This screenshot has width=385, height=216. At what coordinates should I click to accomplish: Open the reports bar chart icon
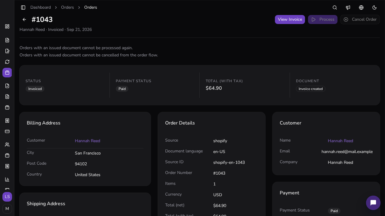[x=7, y=179]
